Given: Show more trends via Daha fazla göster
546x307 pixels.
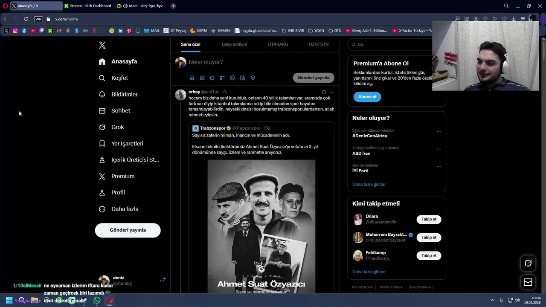Looking at the screenshot, I should tap(369, 185).
